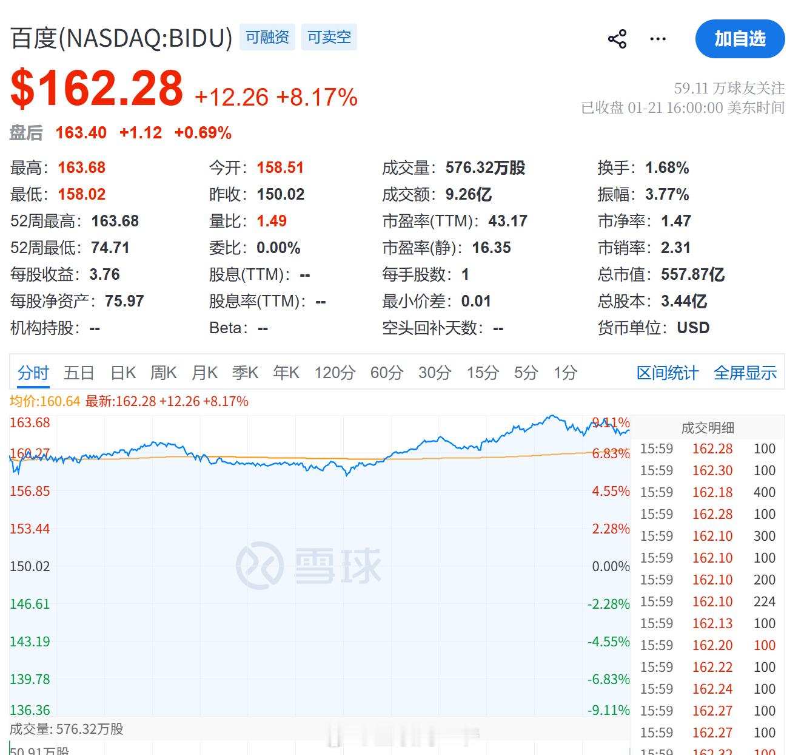Viewport: 804px width, 755px height.
Task: Click the 市盈率(静) value 16.35
Action: 492,248
